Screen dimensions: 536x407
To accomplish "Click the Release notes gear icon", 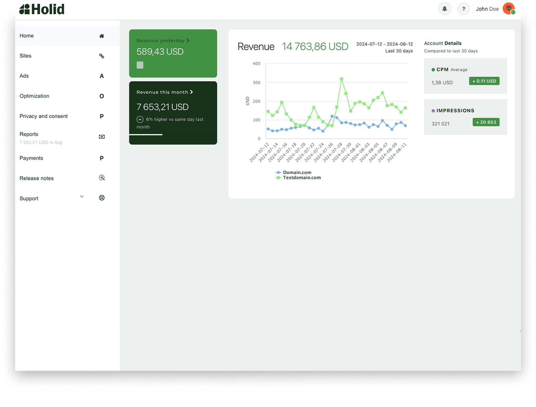I will tap(102, 178).
